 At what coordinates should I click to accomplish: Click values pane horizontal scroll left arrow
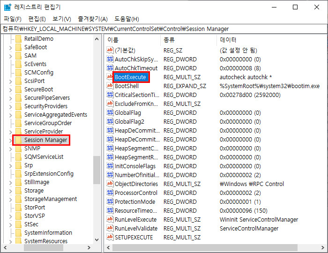108,247
